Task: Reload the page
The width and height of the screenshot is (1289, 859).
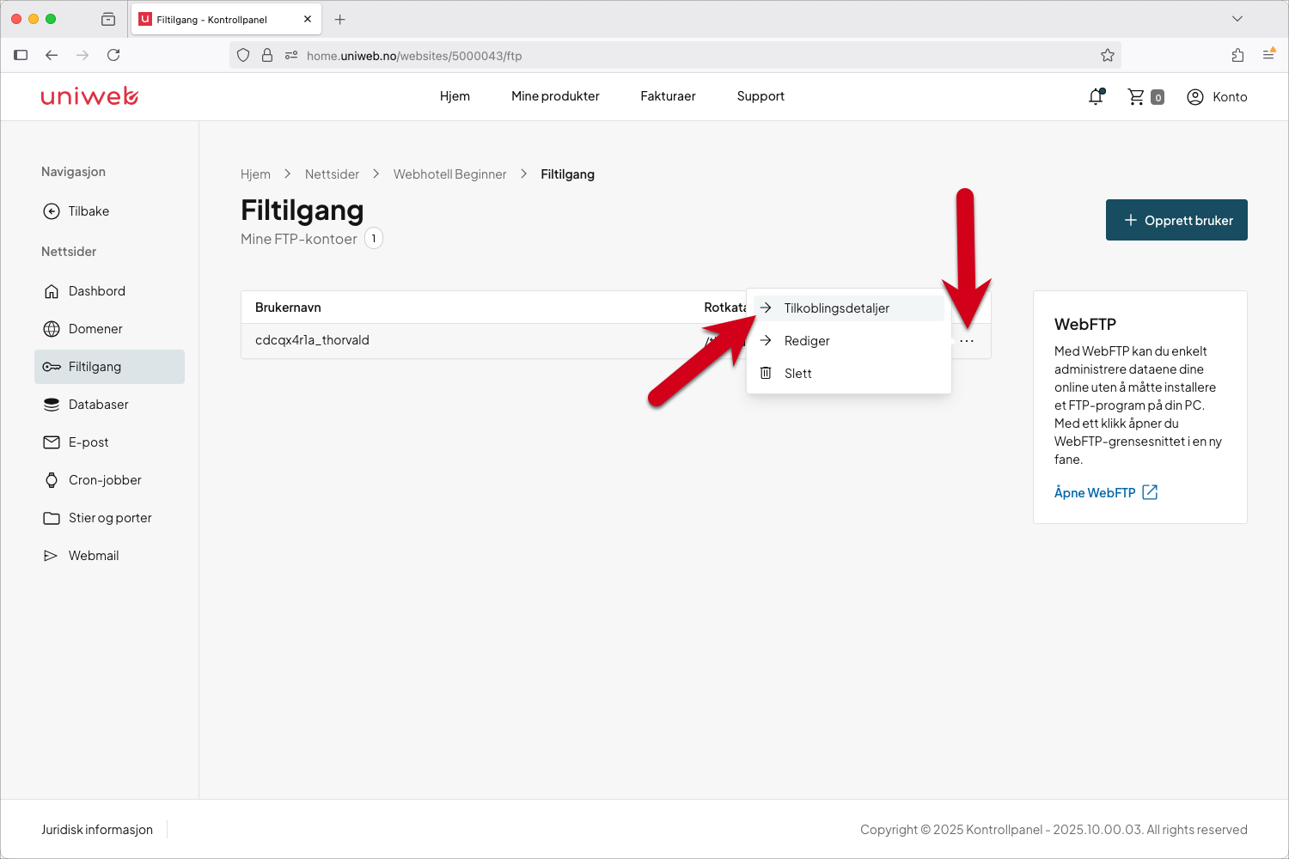Action: (113, 55)
